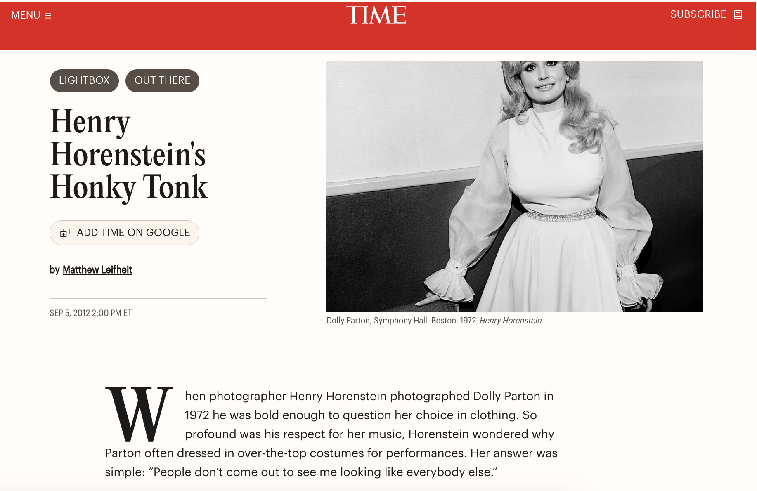Click the publish date Sep 5, 2012
Screen dimensions: 757x491
[x=90, y=313]
